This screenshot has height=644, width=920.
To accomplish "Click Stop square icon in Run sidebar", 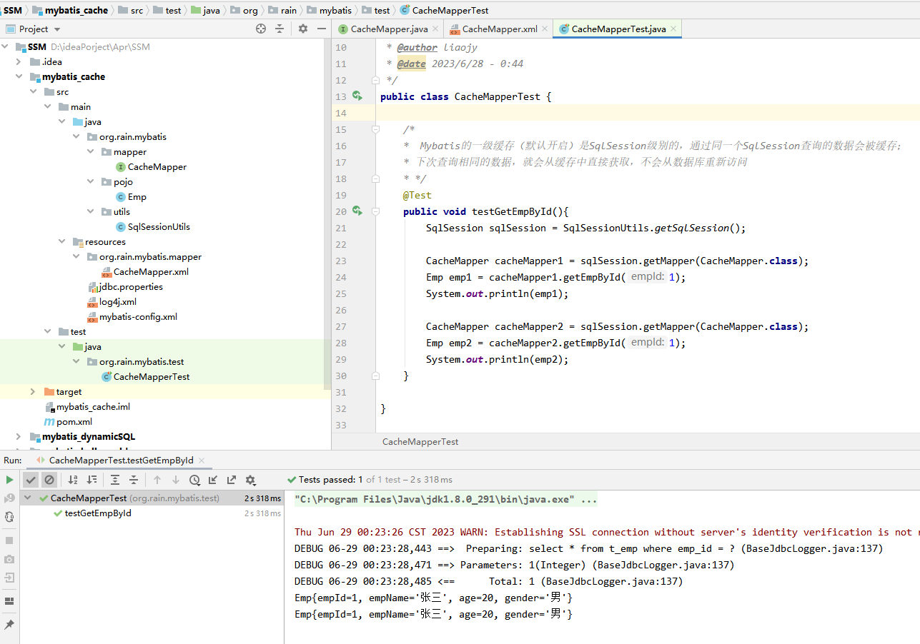I will (9, 540).
